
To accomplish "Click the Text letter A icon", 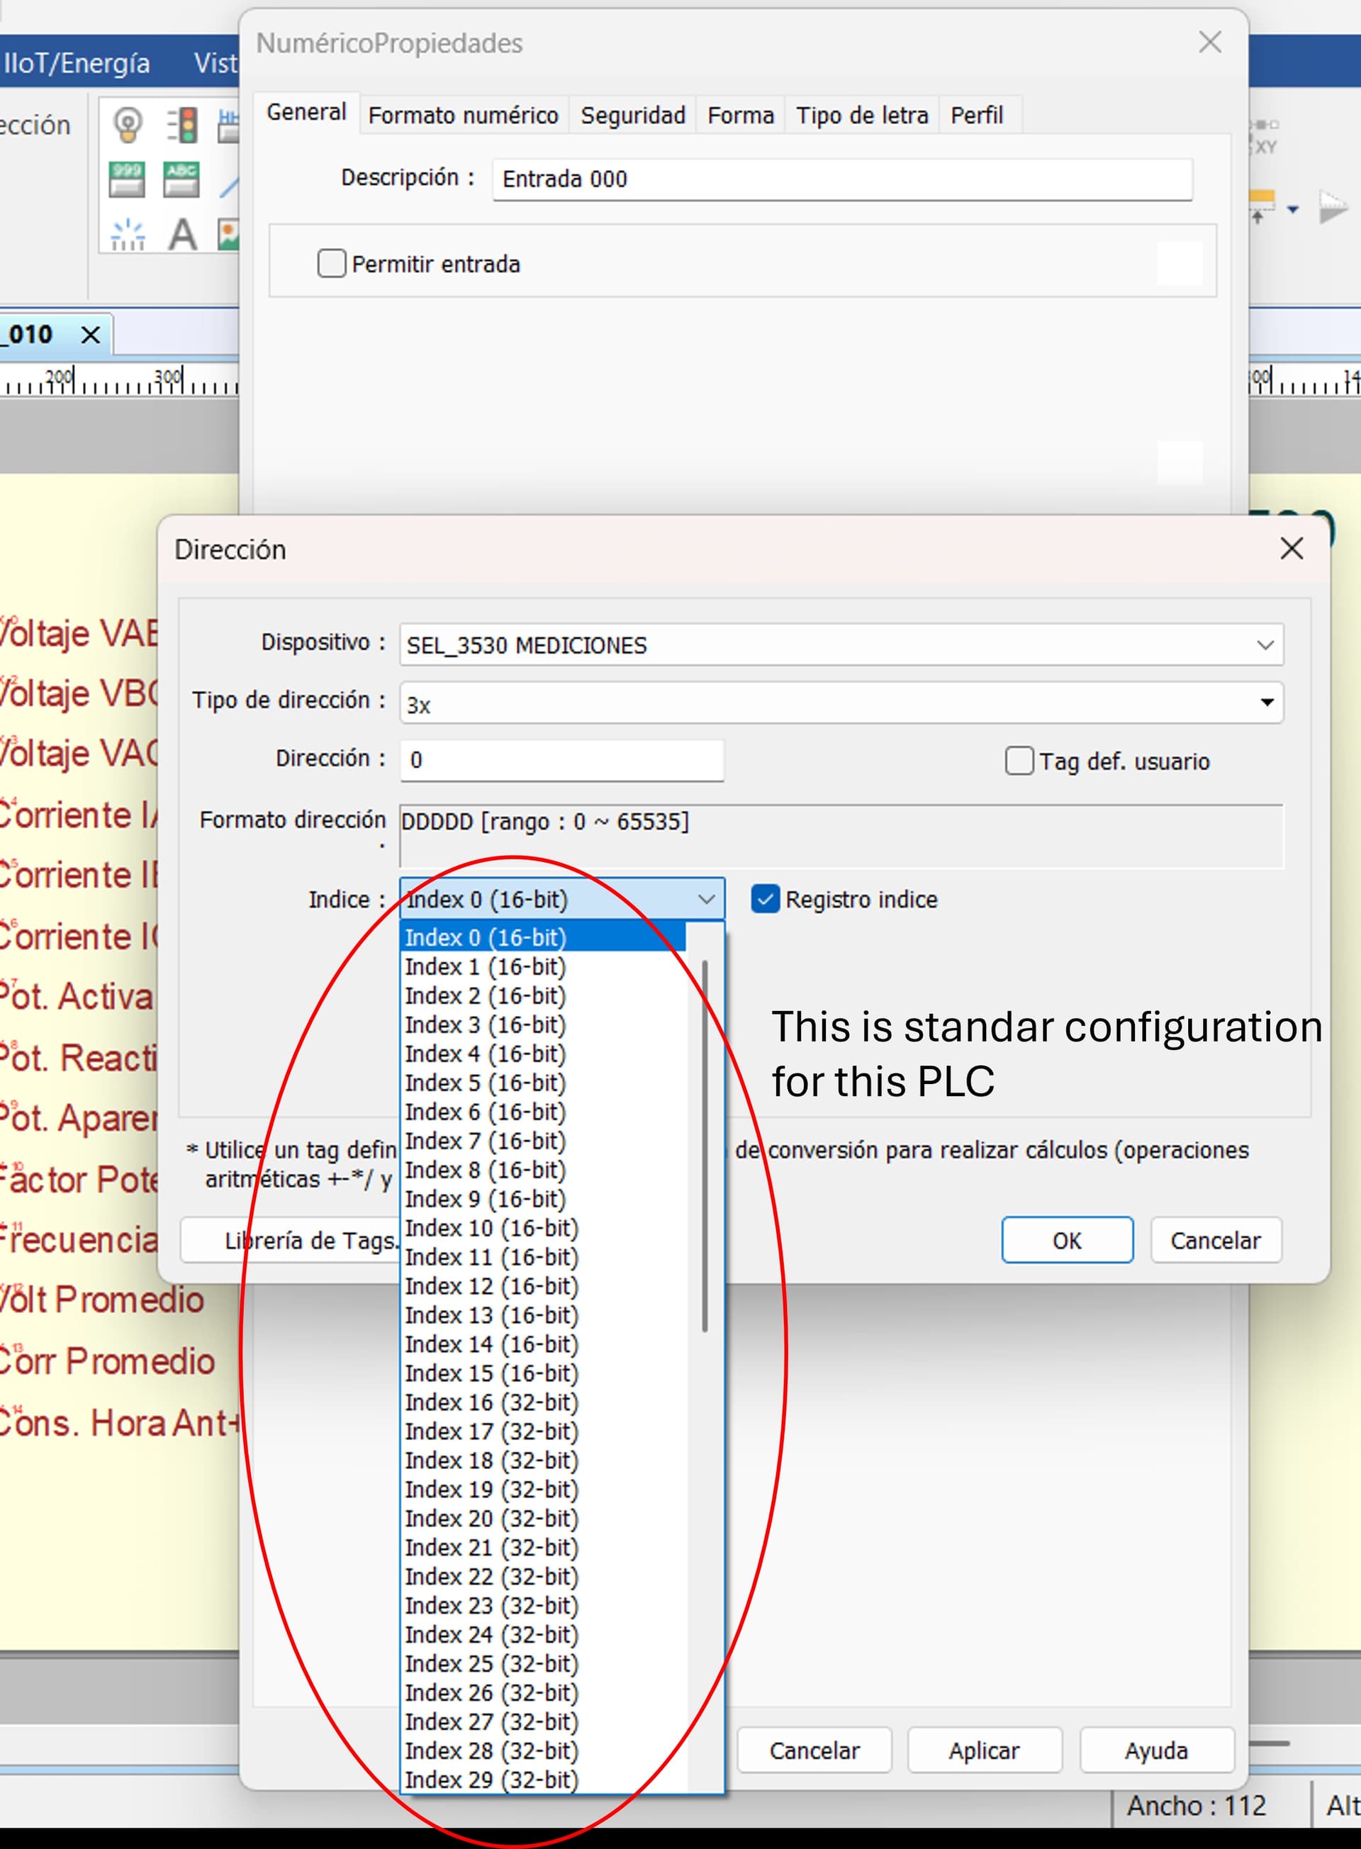I will click(182, 235).
